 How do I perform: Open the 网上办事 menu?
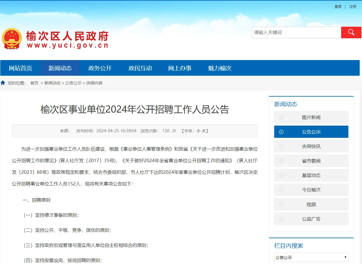point(180,68)
